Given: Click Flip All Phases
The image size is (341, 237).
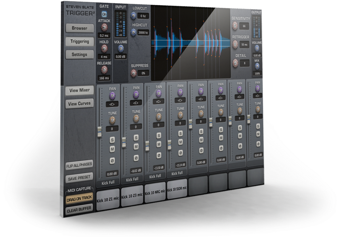Looking at the screenshot, I should click(x=79, y=165).
